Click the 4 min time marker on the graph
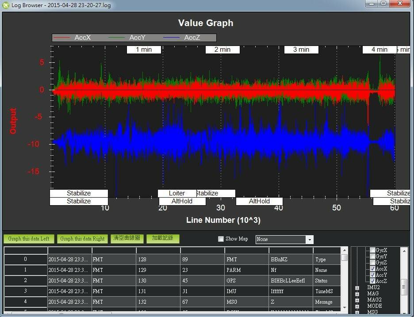414x317 pixels. [379, 50]
